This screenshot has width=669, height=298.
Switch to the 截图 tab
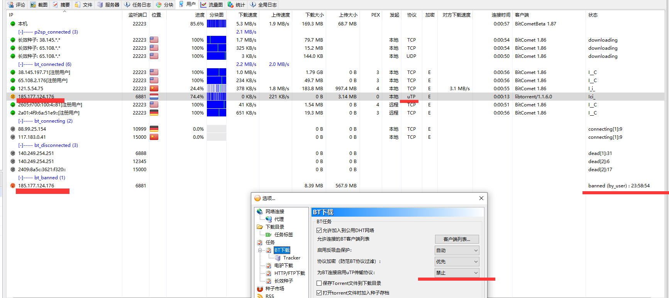click(x=39, y=5)
